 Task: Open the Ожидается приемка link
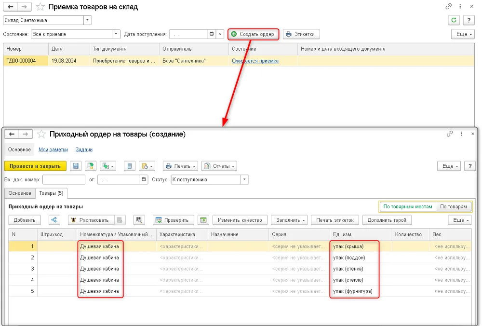click(x=255, y=61)
